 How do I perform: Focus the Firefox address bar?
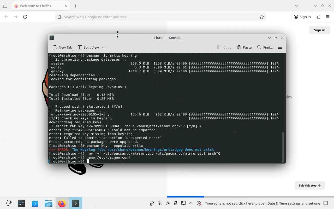[160, 17]
